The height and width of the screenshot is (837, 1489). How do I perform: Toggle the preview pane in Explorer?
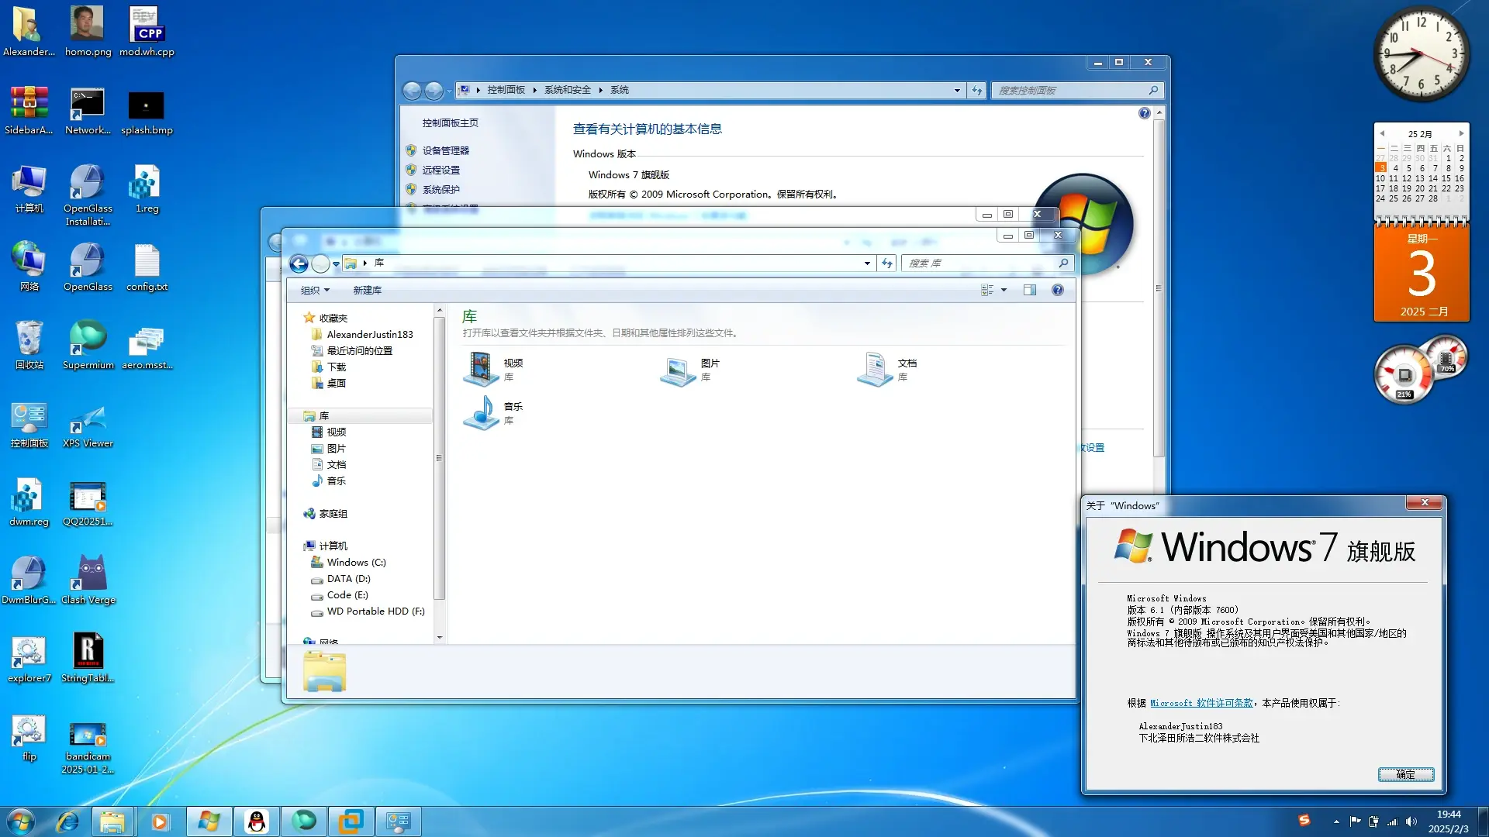[1030, 290]
